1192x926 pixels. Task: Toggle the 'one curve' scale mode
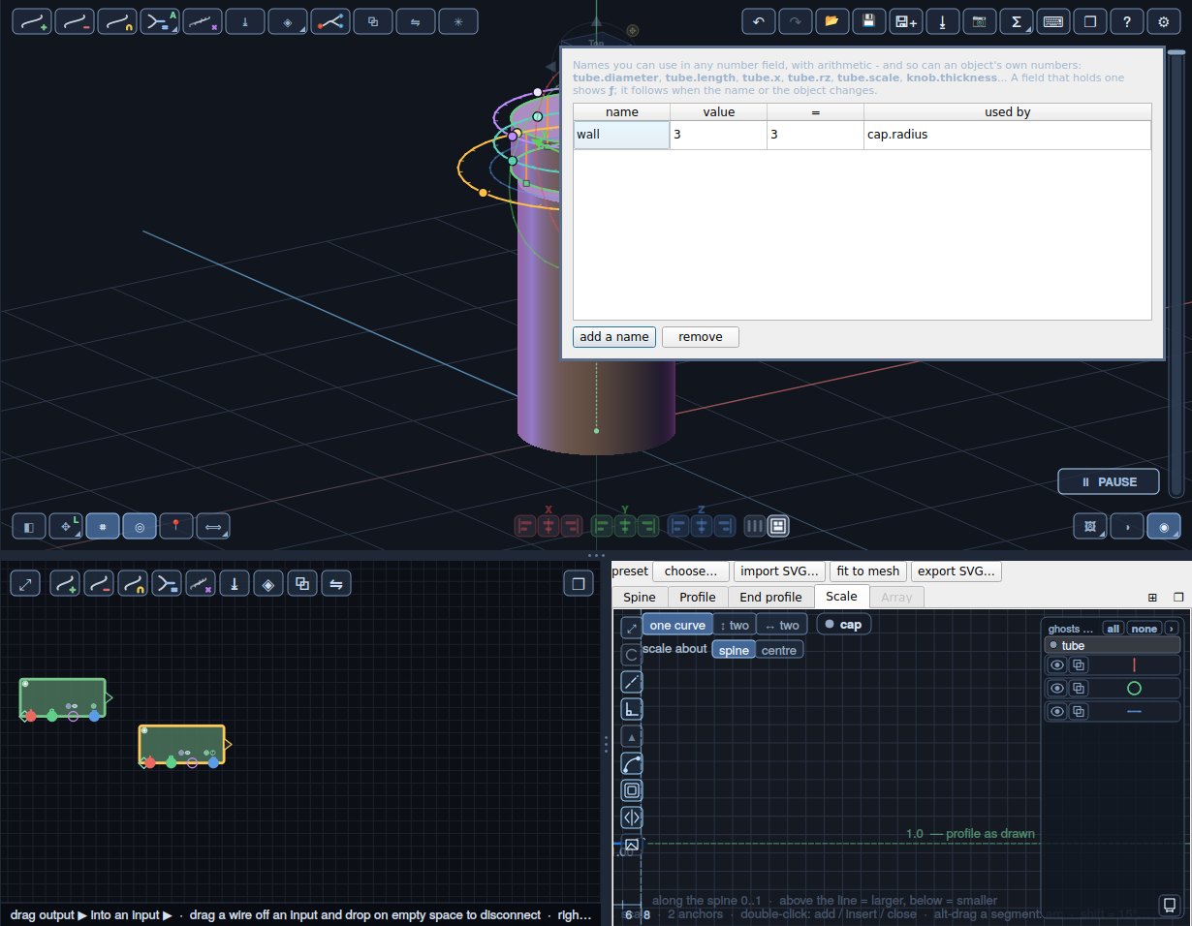pos(677,625)
